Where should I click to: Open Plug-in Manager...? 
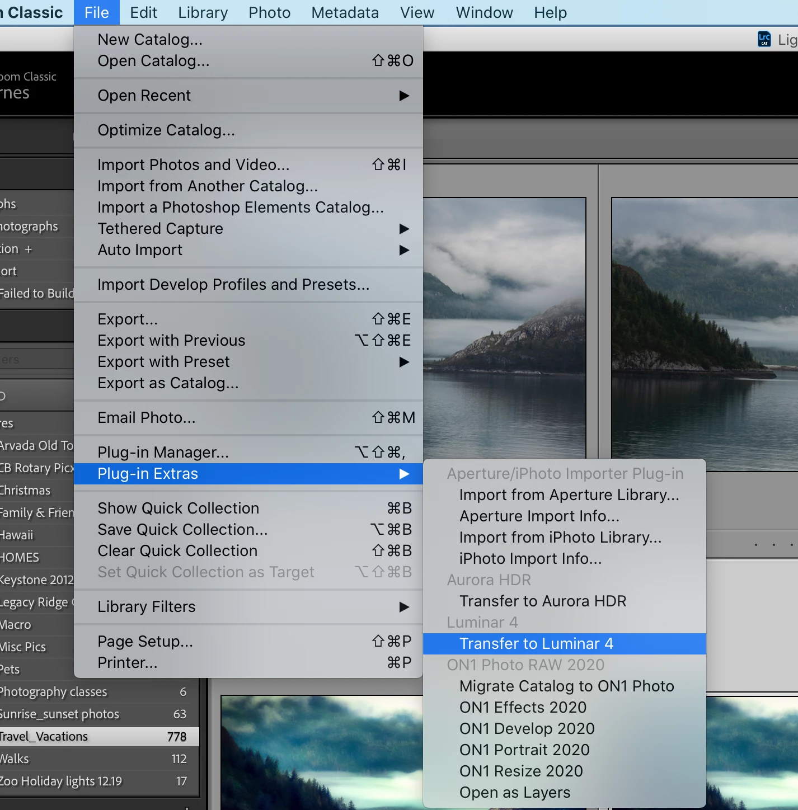click(248, 452)
